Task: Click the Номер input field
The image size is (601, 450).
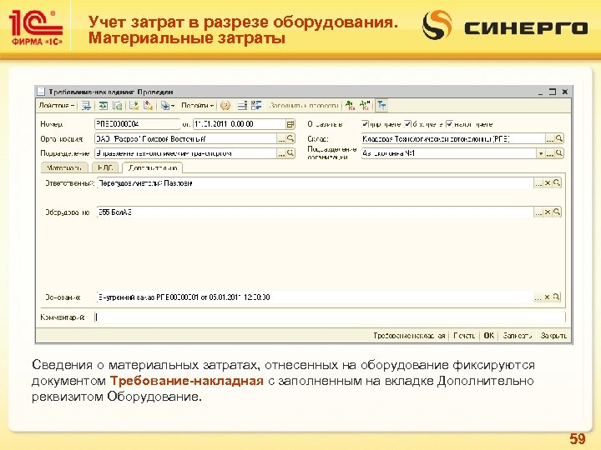Action: (137, 124)
